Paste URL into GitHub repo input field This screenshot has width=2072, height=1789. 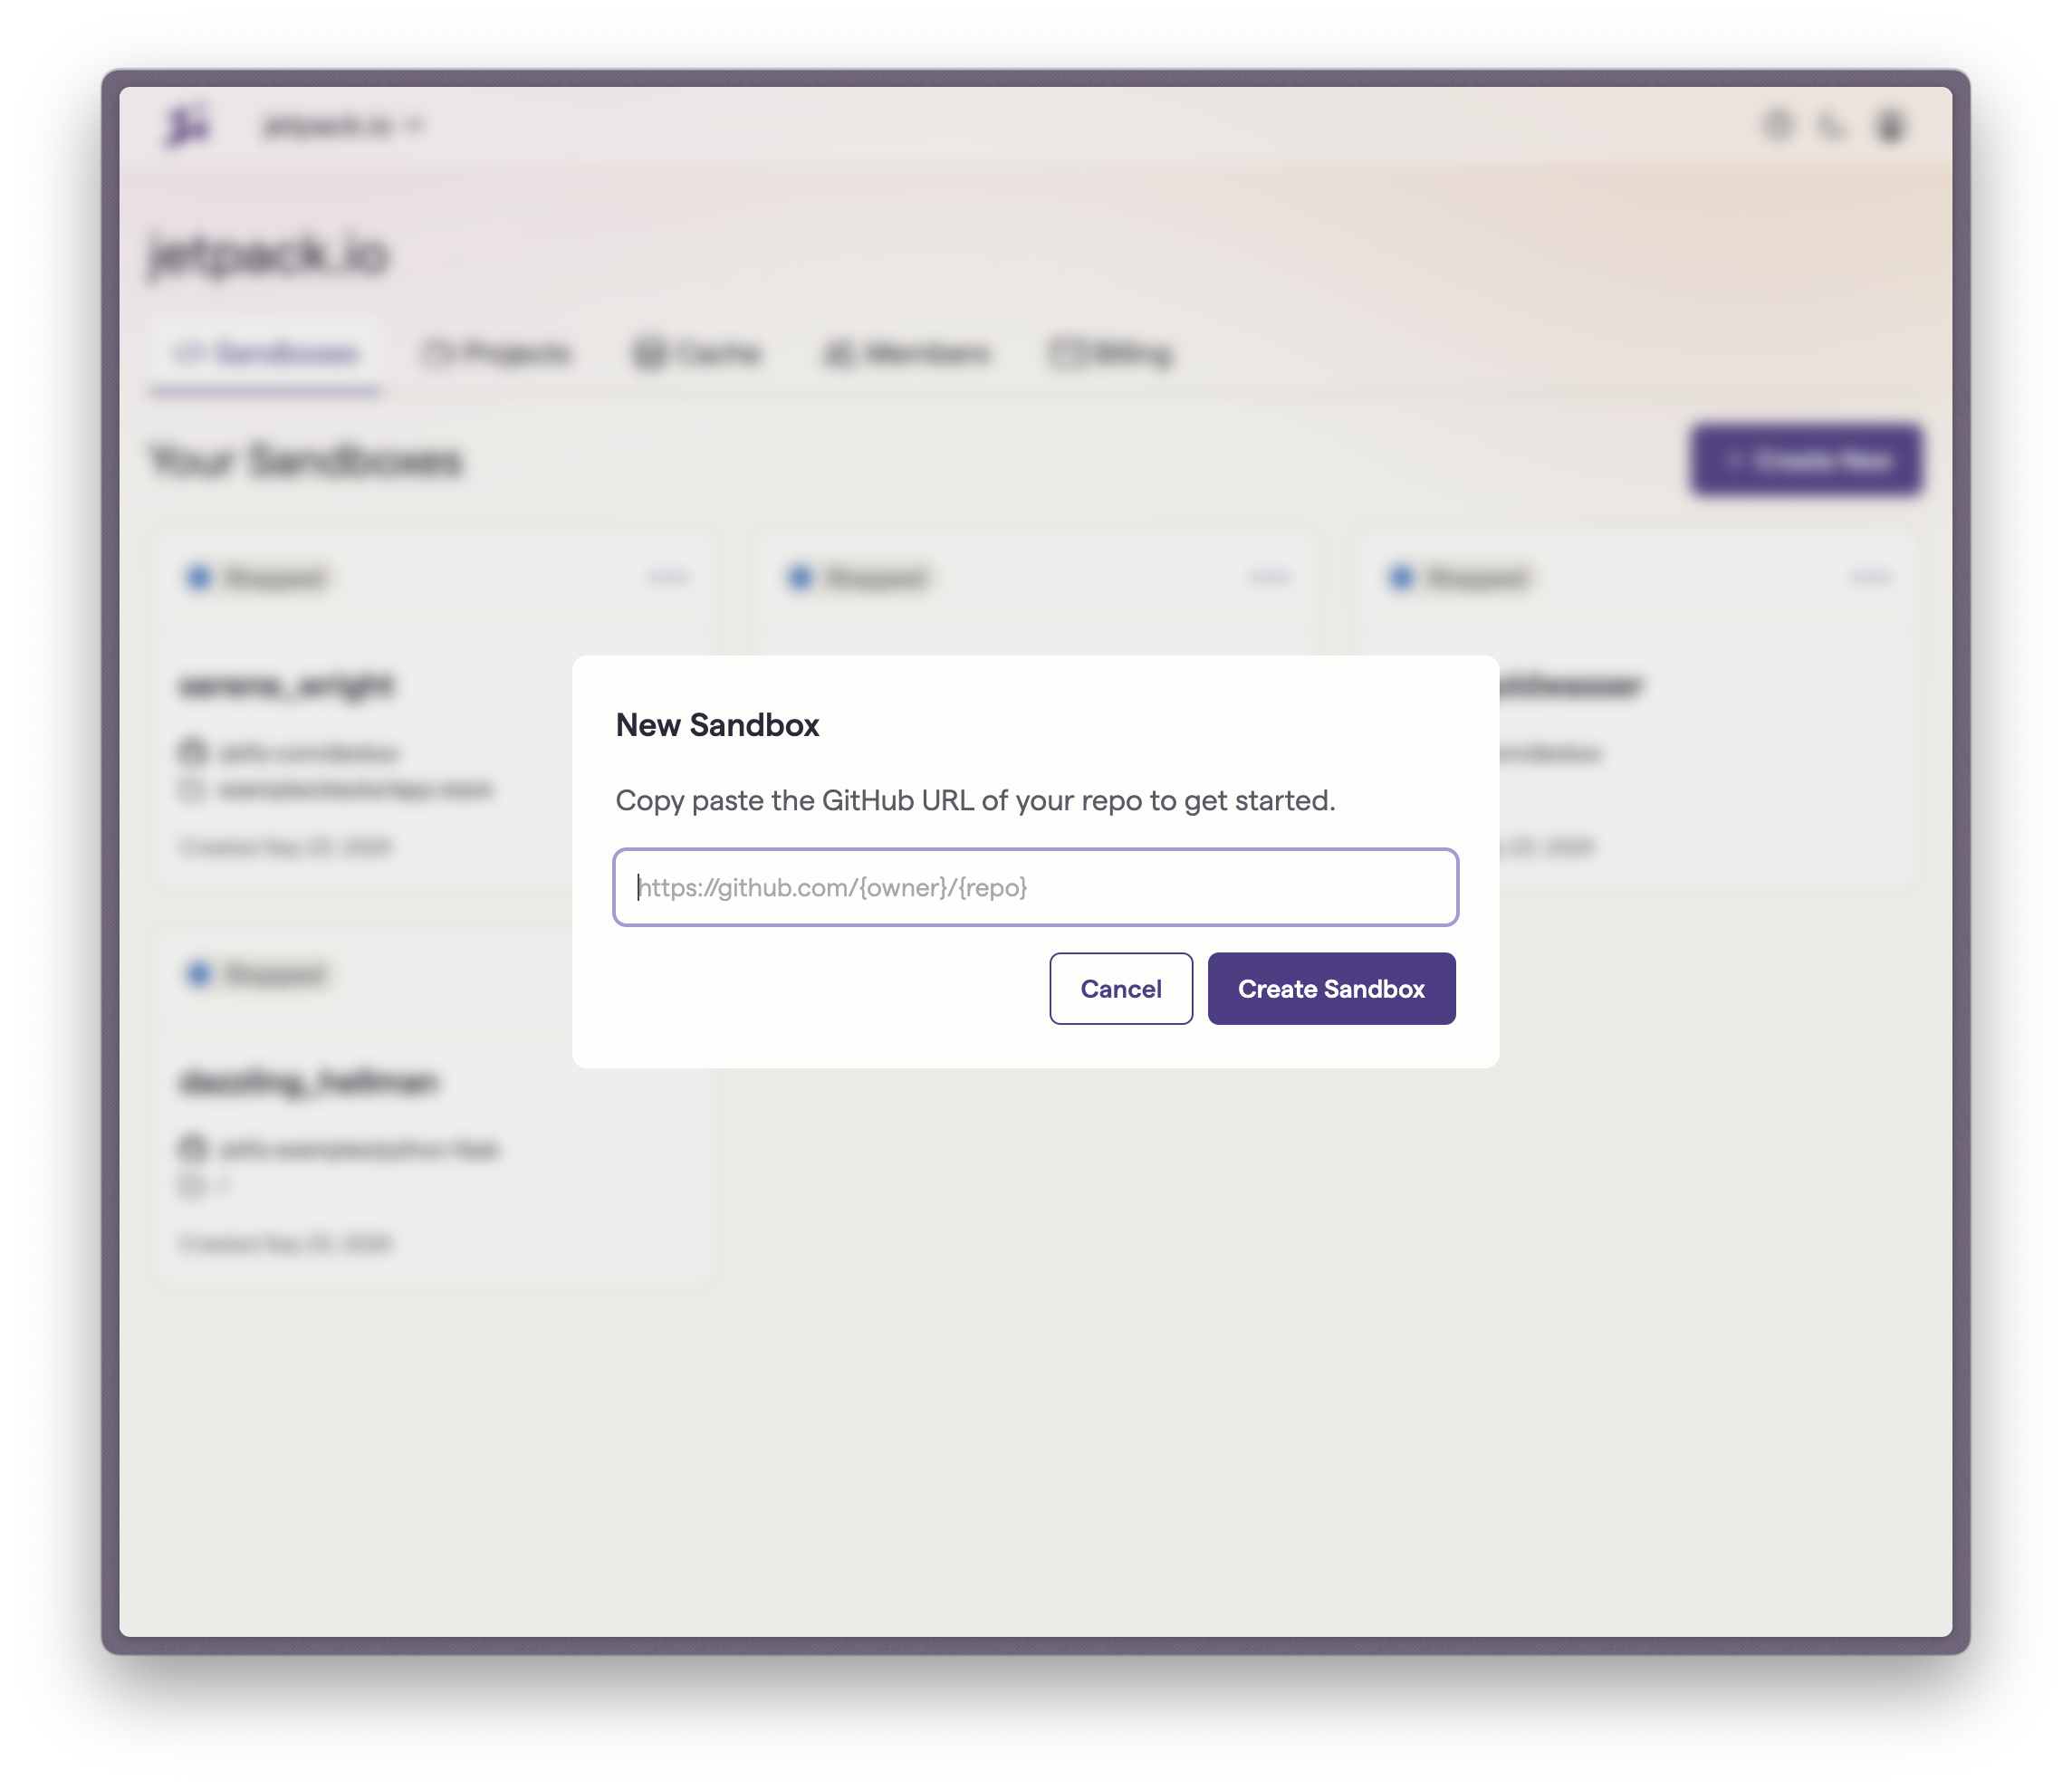coord(1034,885)
